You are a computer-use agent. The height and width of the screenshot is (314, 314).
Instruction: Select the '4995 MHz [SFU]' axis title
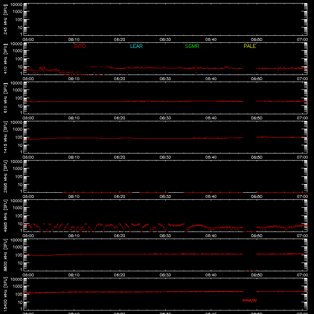5,215
